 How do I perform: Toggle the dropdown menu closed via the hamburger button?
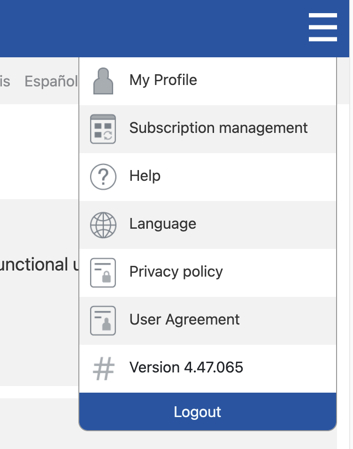(323, 28)
